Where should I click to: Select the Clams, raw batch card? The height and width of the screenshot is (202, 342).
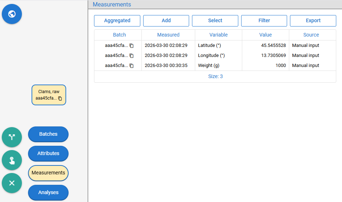coord(49,95)
